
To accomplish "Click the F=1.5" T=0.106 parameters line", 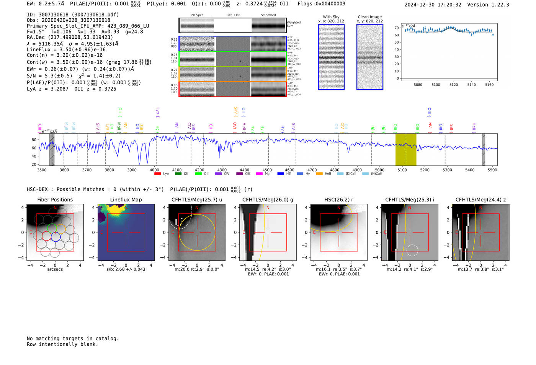I will [x=85, y=32].
